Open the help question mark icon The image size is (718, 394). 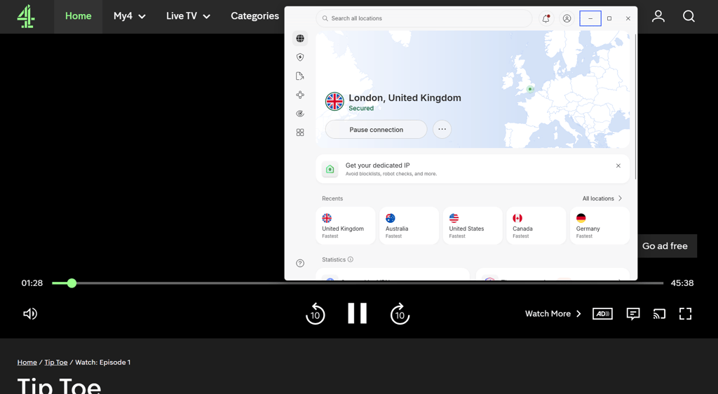[300, 263]
